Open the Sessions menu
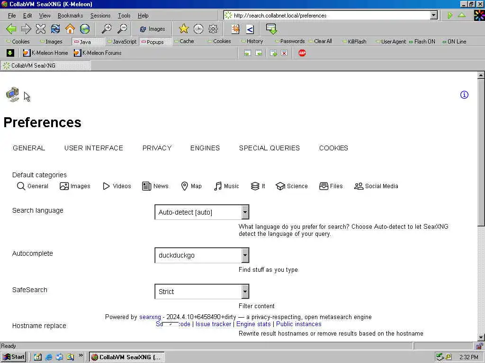Image resolution: width=485 pixels, height=363 pixels. coord(100,16)
